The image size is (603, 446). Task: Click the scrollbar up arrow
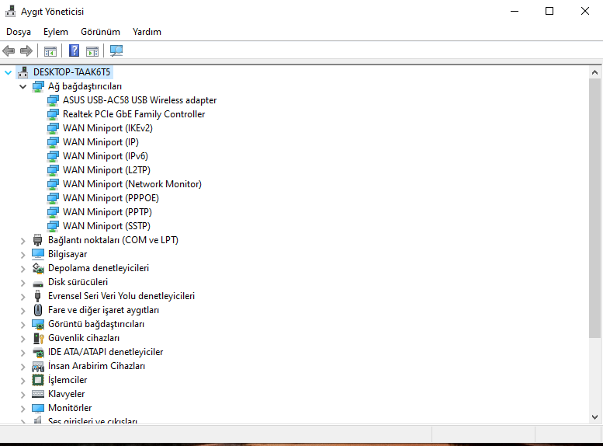594,72
